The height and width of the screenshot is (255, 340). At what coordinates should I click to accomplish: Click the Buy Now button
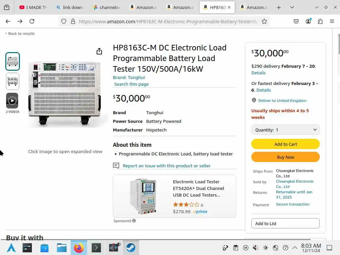(x=285, y=157)
